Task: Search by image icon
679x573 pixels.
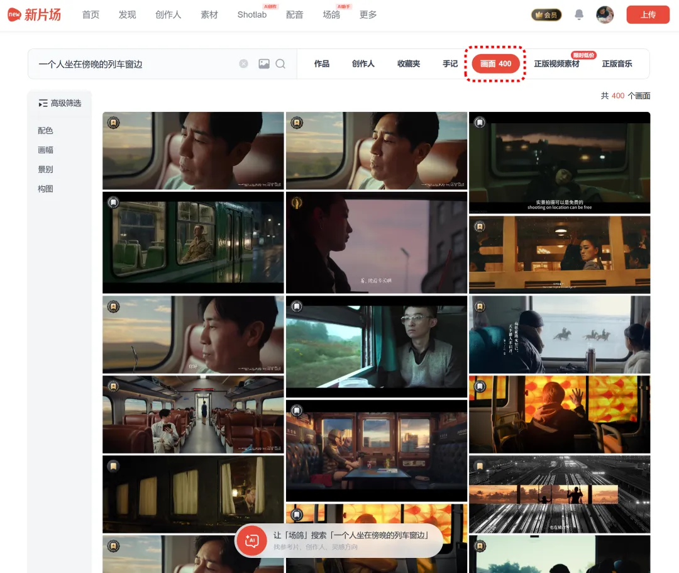Action: 264,64
